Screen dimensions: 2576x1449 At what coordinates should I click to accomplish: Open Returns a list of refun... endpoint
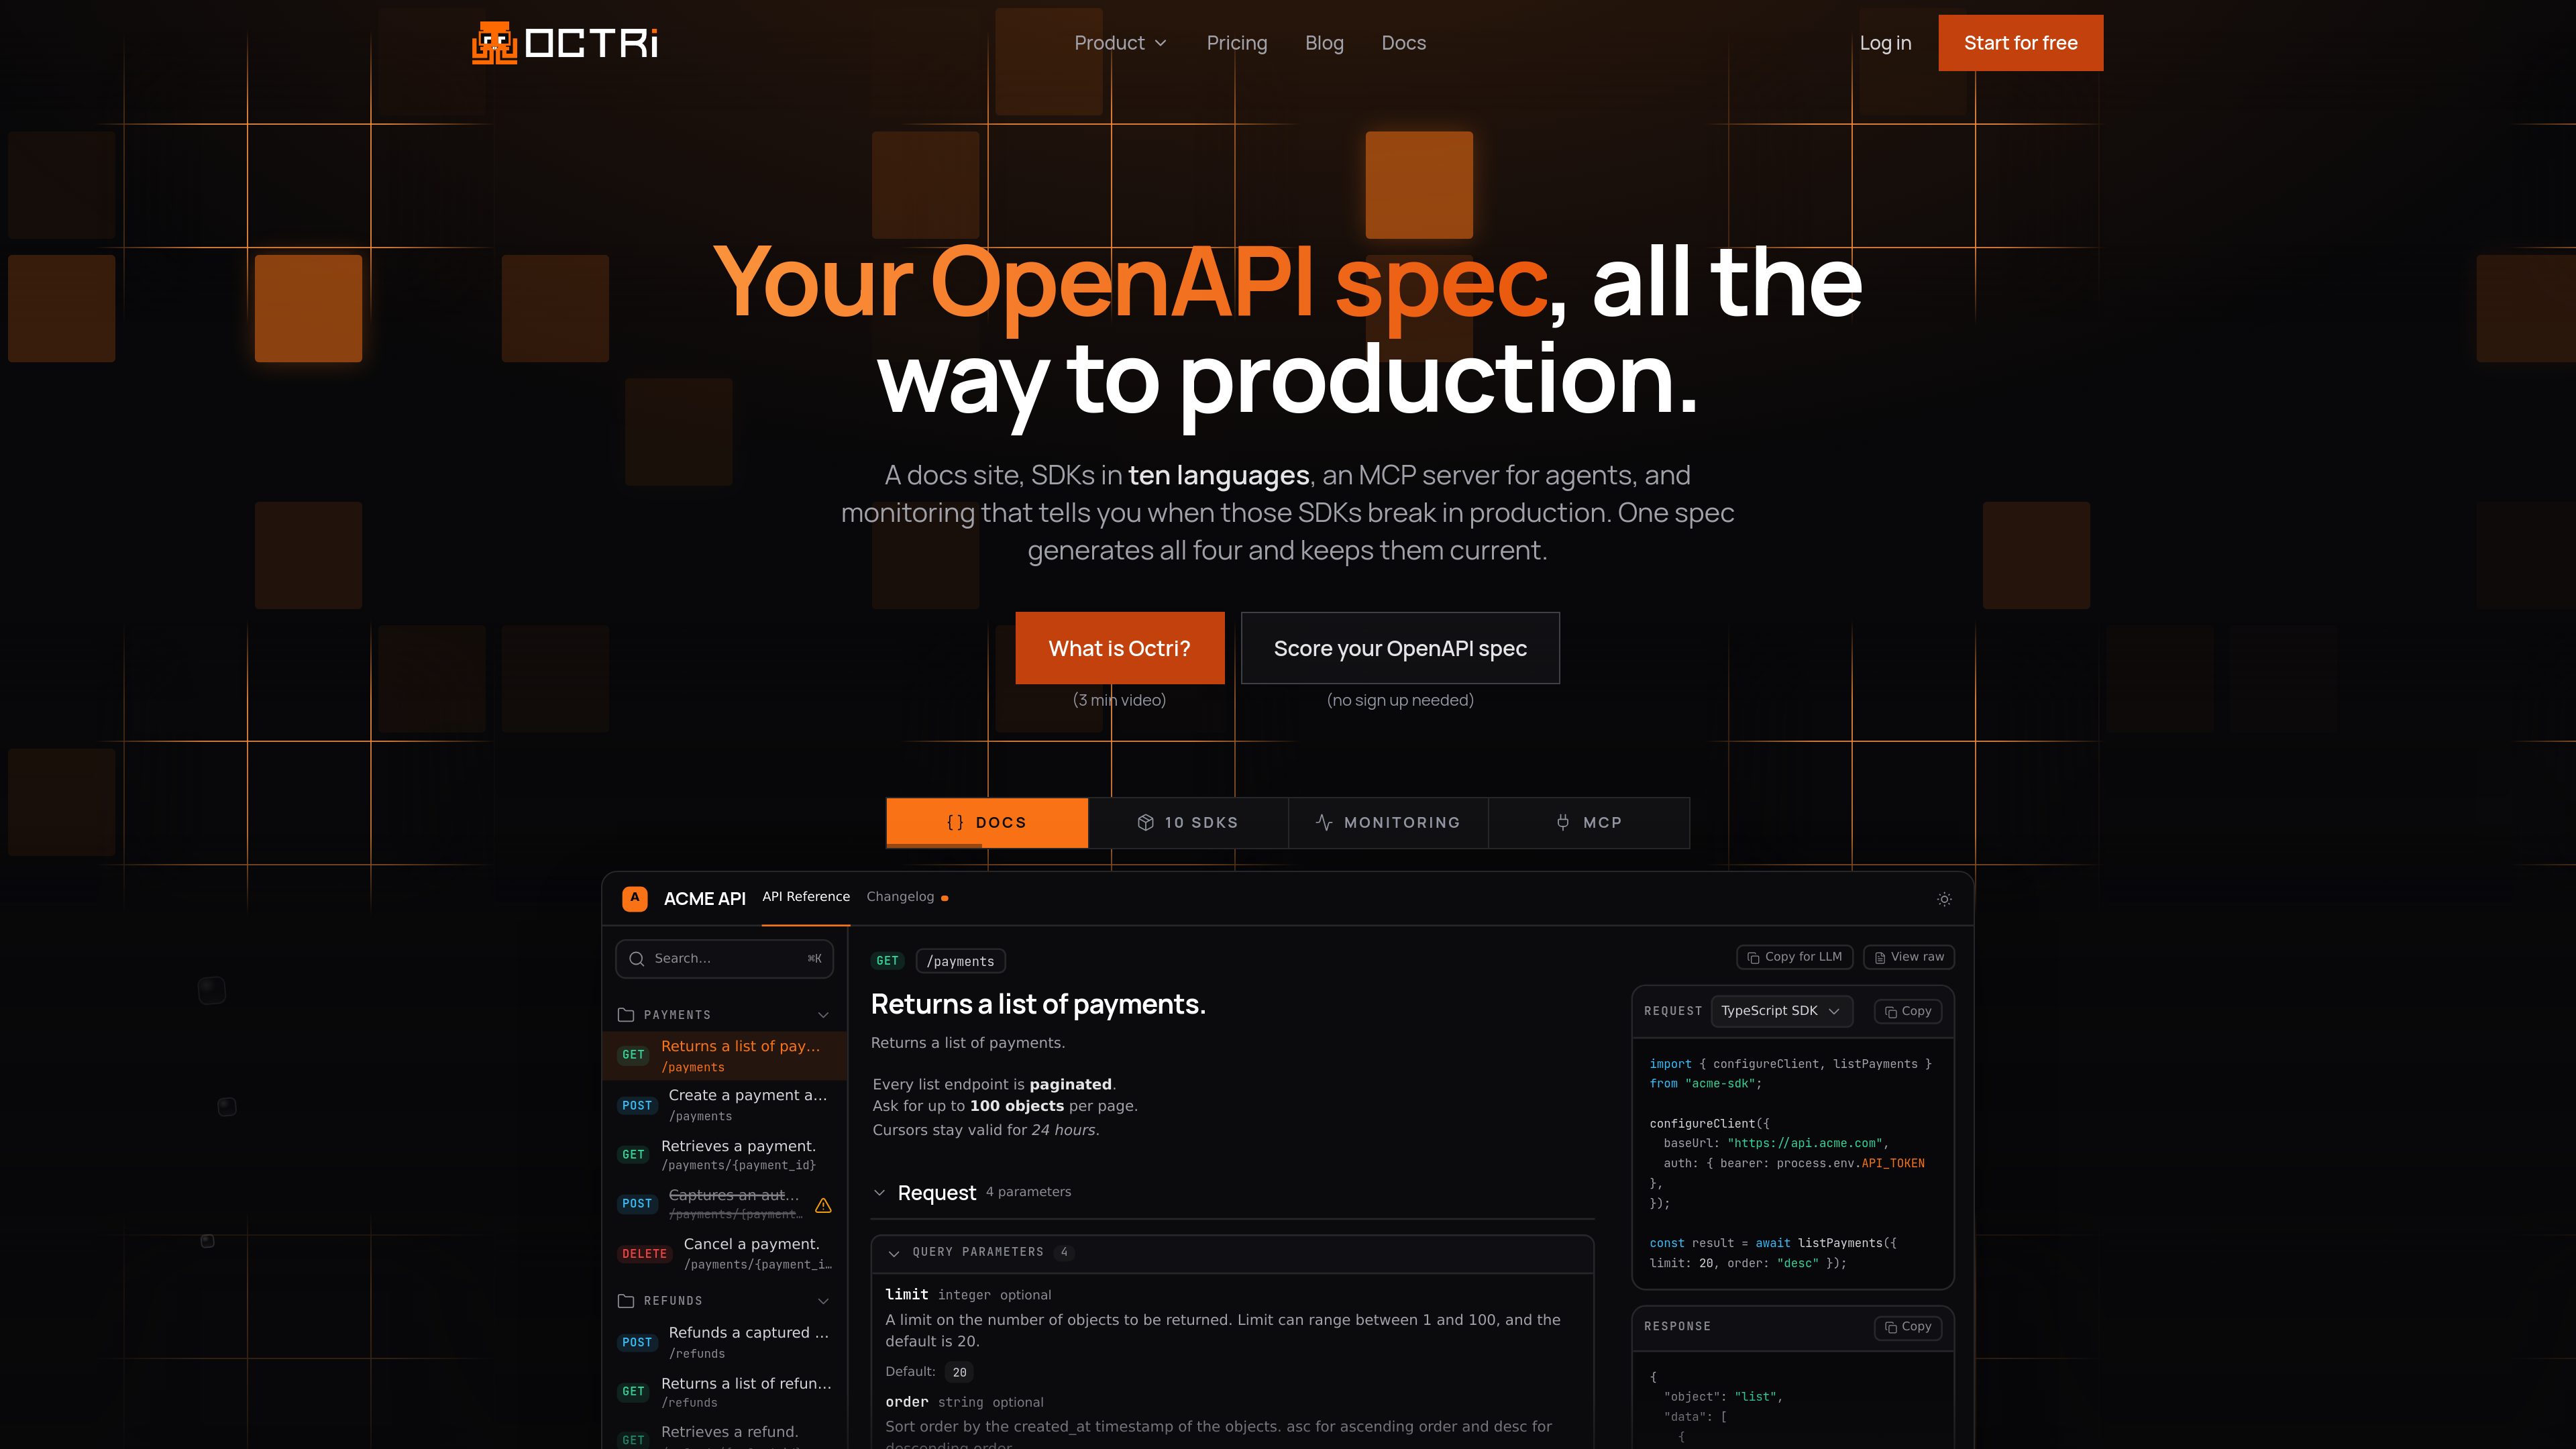(x=725, y=1392)
